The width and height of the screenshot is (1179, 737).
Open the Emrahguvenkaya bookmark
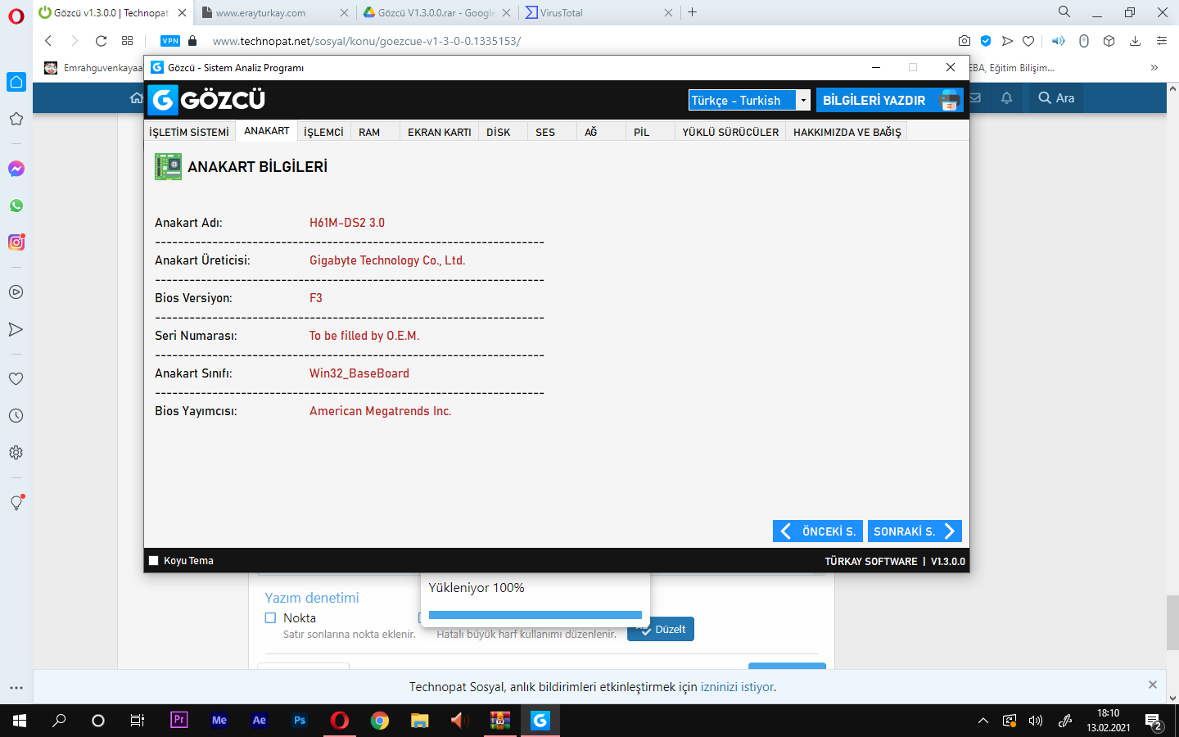(x=95, y=68)
